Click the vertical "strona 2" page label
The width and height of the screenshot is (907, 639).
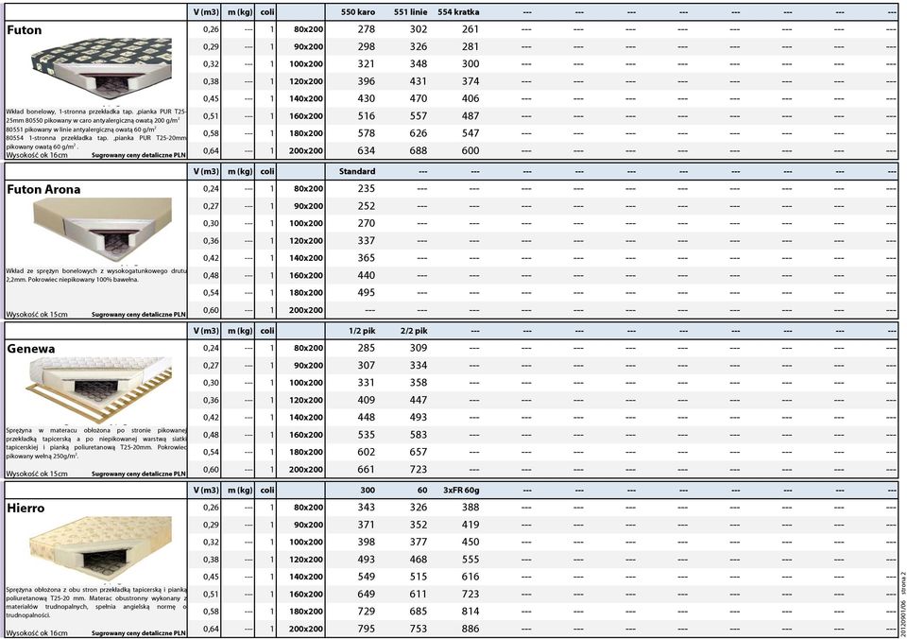click(x=903, y=583)
